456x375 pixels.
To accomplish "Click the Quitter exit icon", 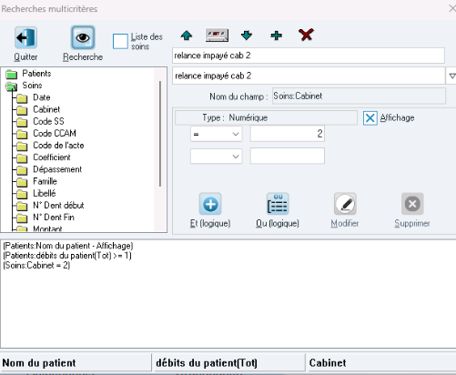I will tap(25, 37).
